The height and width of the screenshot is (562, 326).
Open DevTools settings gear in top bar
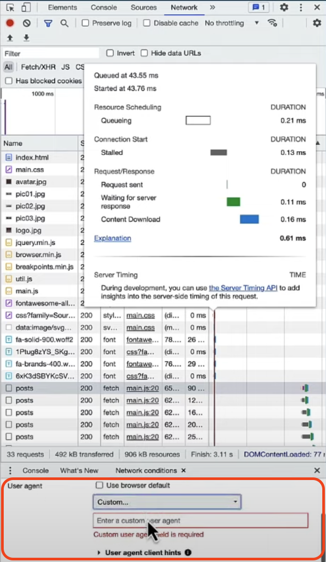coord(284,7)
